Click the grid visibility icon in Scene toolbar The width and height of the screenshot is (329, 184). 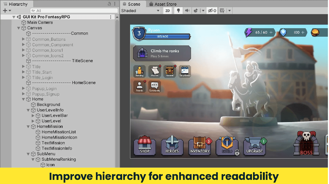(223, 11)
